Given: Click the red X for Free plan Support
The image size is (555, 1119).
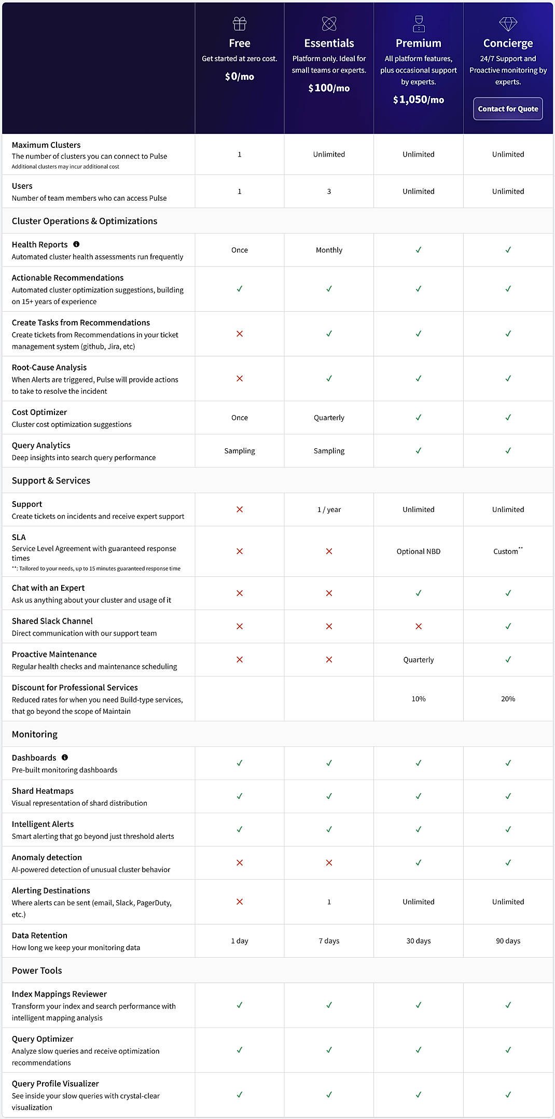Looking at the screenshot, I should point(239,509).
